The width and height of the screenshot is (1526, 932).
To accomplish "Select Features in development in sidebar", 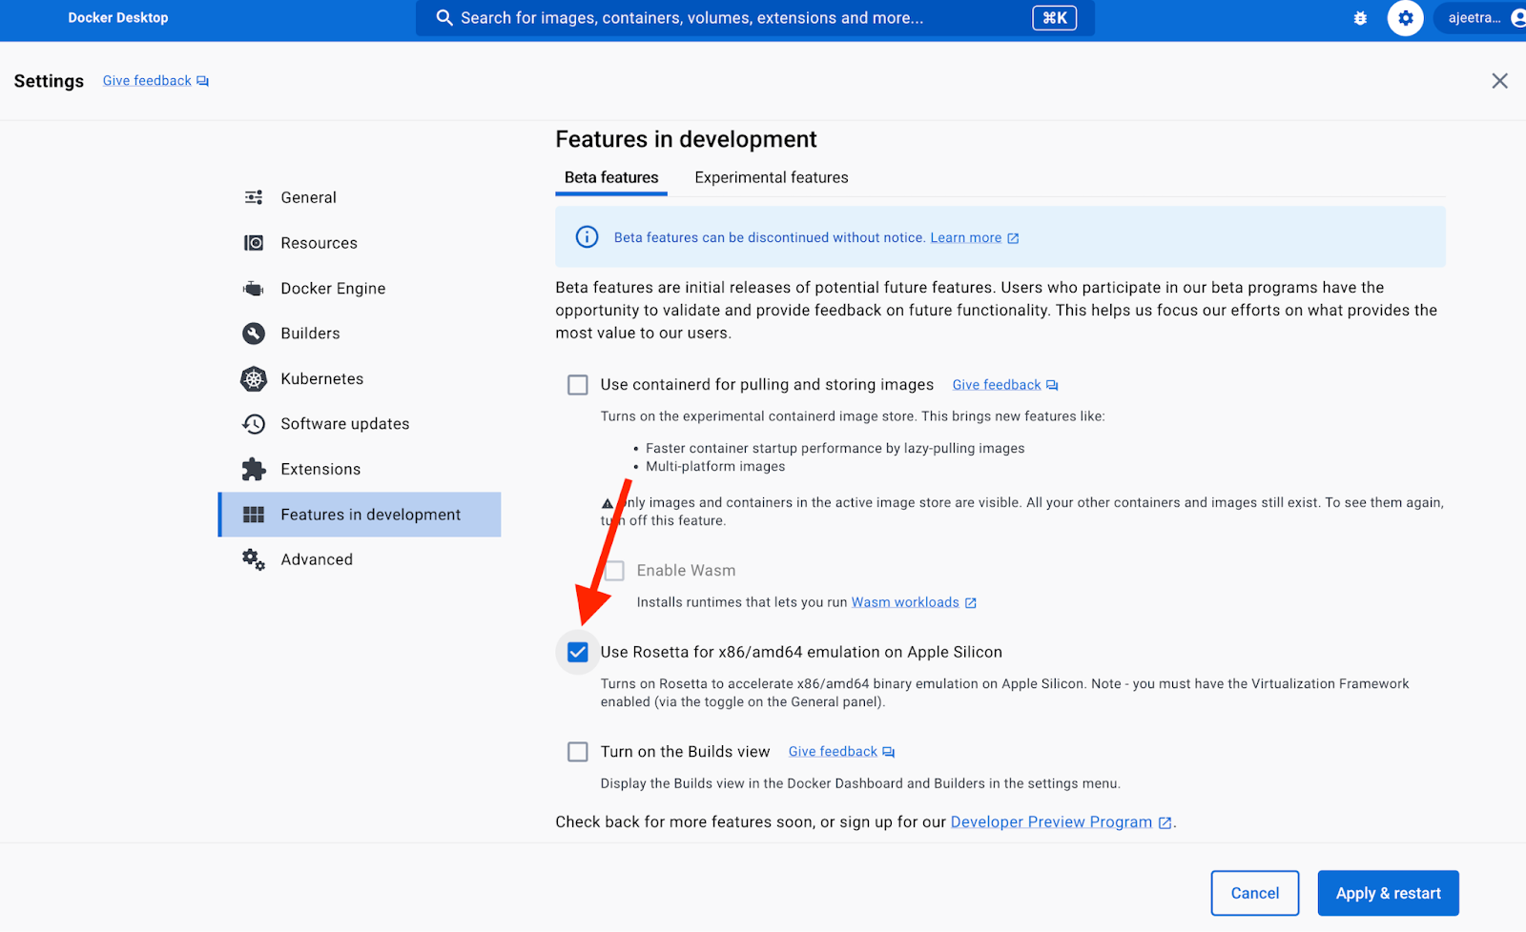I will coord(360,515).
